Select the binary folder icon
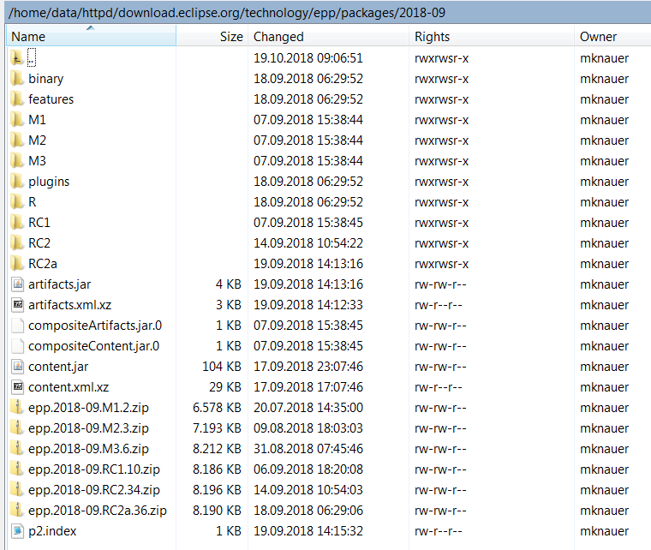 pyautogui.click(x=17, y=79)
